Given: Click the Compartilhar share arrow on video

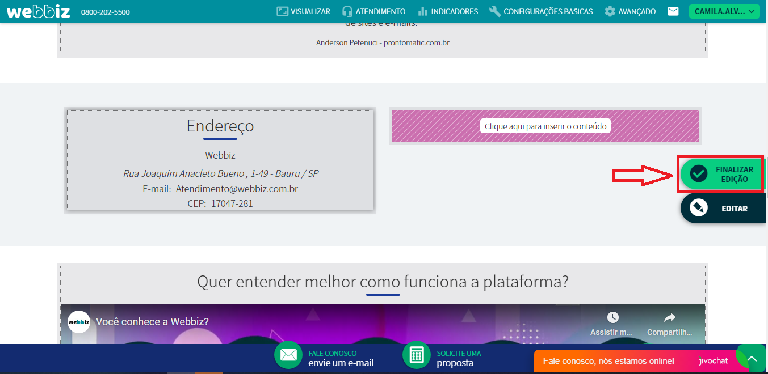Looking at the screenshot, I should tap(669, 317).
